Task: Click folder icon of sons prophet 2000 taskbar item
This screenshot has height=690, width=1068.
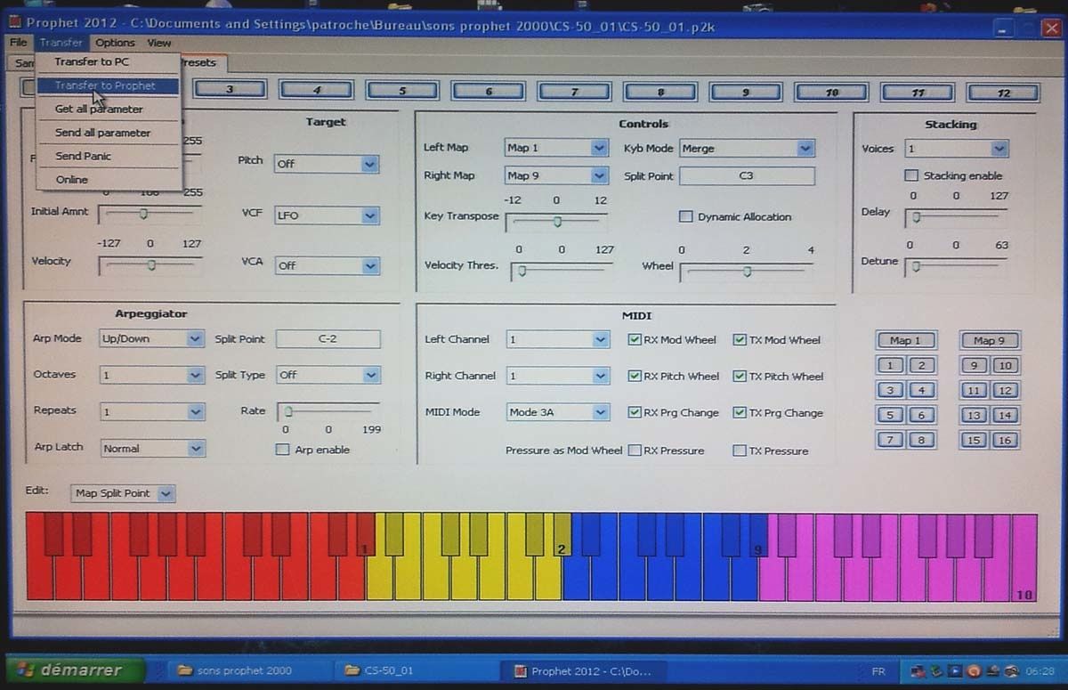Action: 186,670
